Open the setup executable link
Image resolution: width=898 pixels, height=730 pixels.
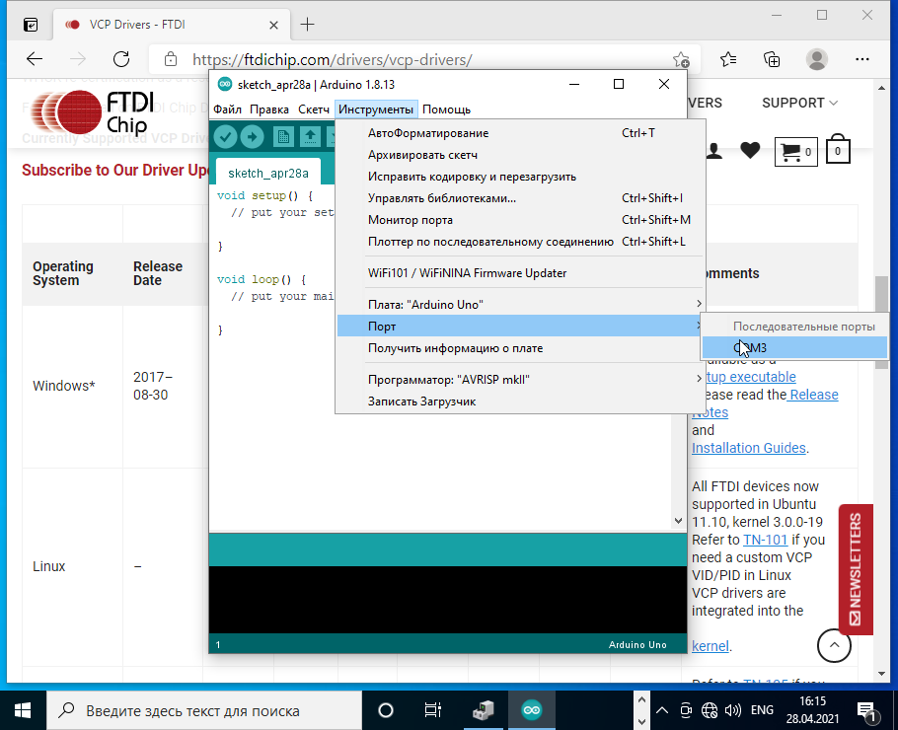(x=750, y=377)
